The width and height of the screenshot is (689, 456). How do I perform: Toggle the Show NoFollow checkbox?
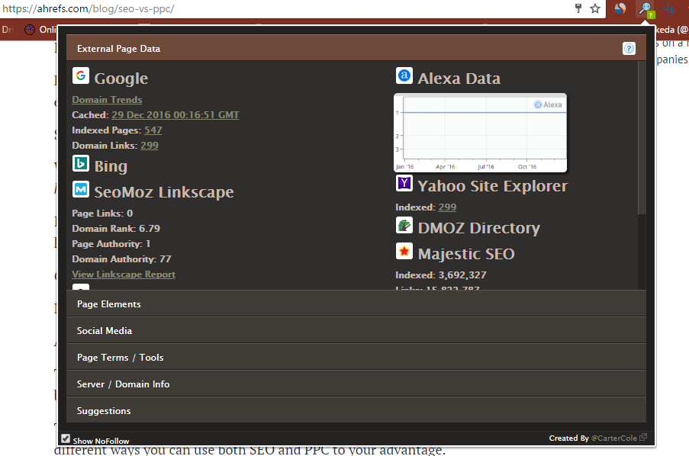tap(66, 438)
